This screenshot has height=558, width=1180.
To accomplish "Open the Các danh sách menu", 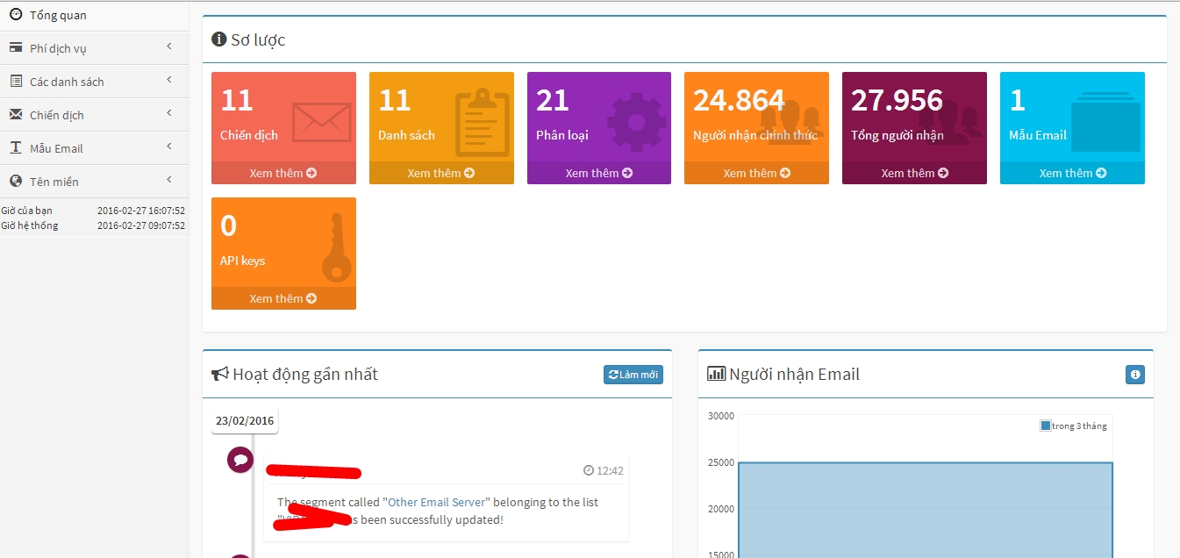I will 94,82.
